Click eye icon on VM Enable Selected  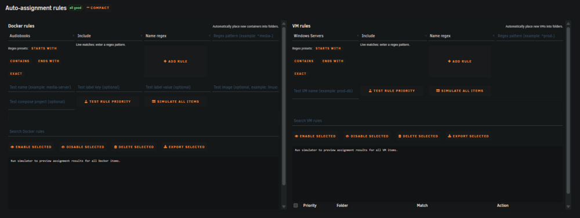pos(296,136)
